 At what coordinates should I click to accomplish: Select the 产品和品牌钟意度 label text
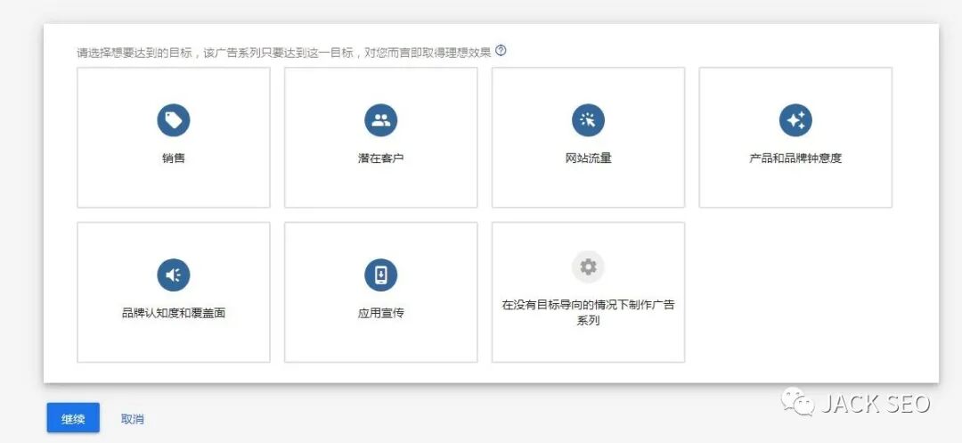click(x=795, y=159)
